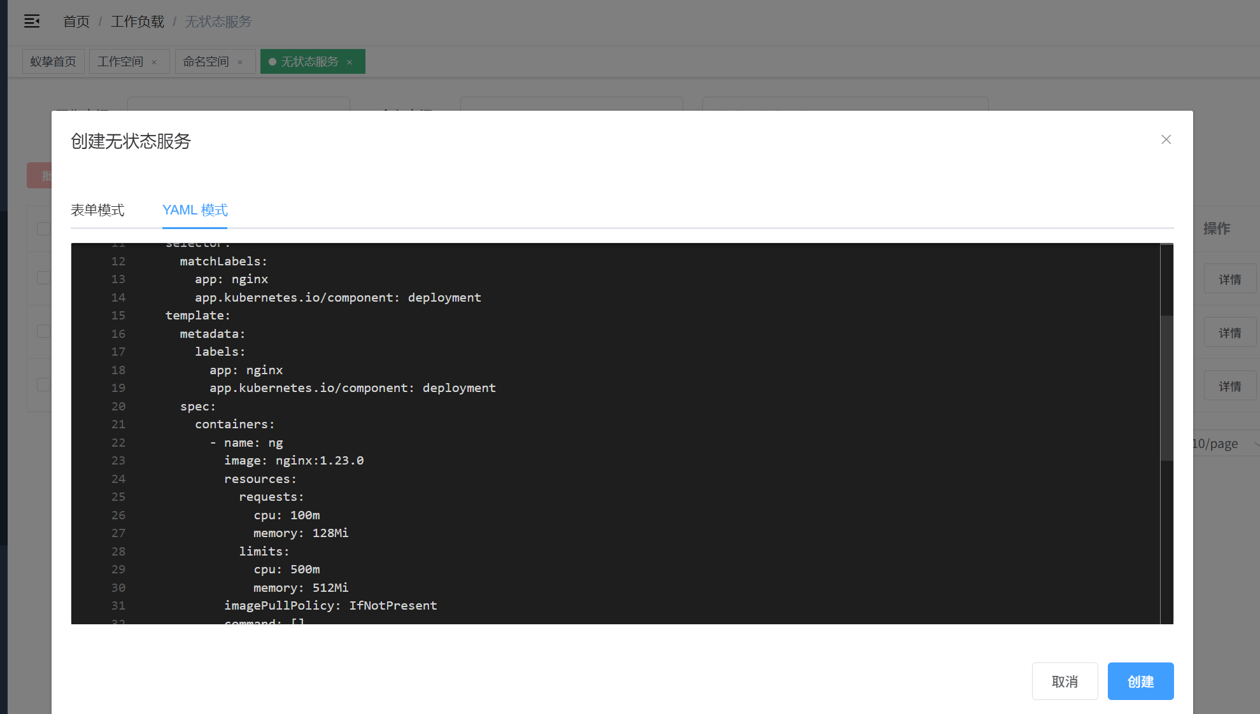Click the green 无状态服务 tab label
The height and width of the screenshot is (714, 1260).
(309, 62)
